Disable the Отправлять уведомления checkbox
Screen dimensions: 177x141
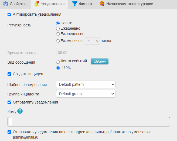click(9, 102)
